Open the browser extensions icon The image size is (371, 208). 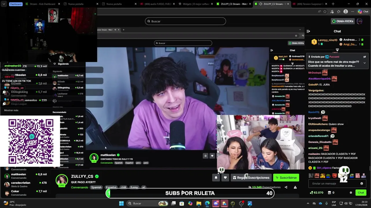[x=332, y=12]
